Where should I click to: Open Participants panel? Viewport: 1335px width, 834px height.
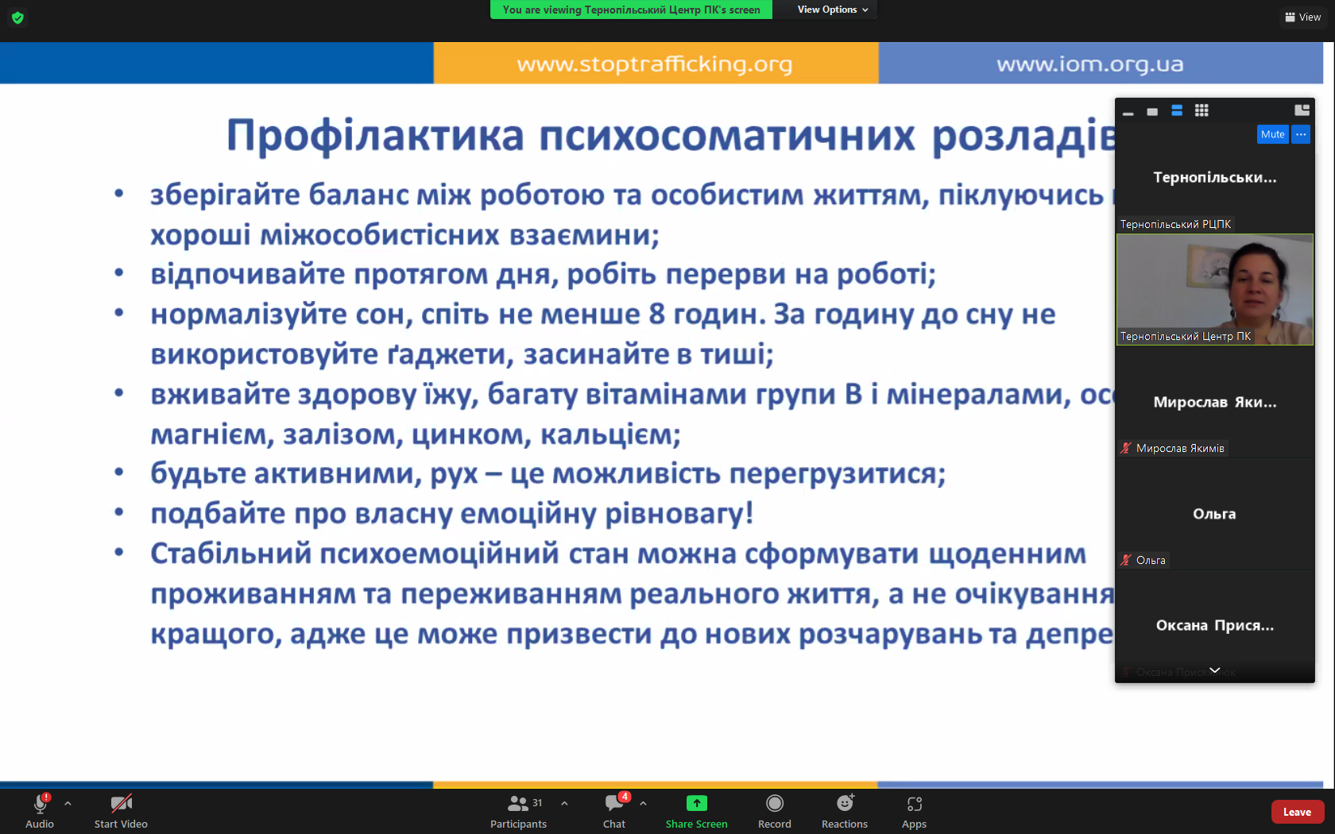pos(518,811)
